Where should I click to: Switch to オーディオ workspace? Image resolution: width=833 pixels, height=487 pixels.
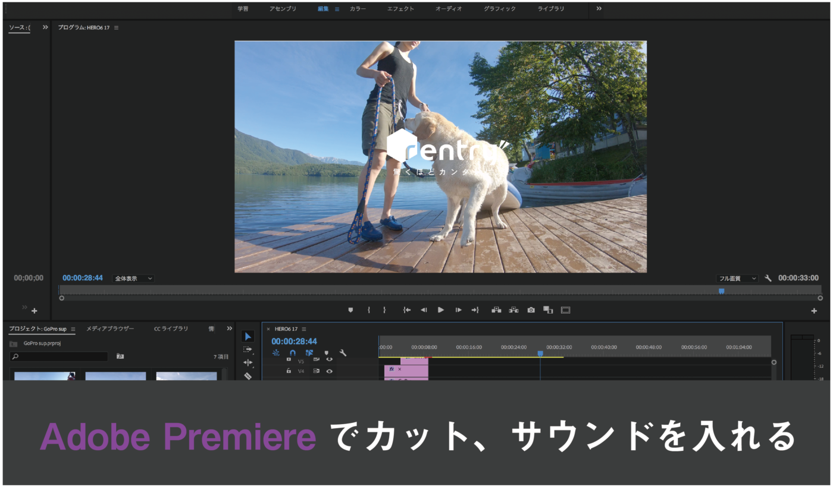pyautogui.click(x=449, y=9)
